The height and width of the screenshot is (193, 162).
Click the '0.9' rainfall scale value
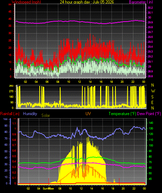[x=14, y=135]
